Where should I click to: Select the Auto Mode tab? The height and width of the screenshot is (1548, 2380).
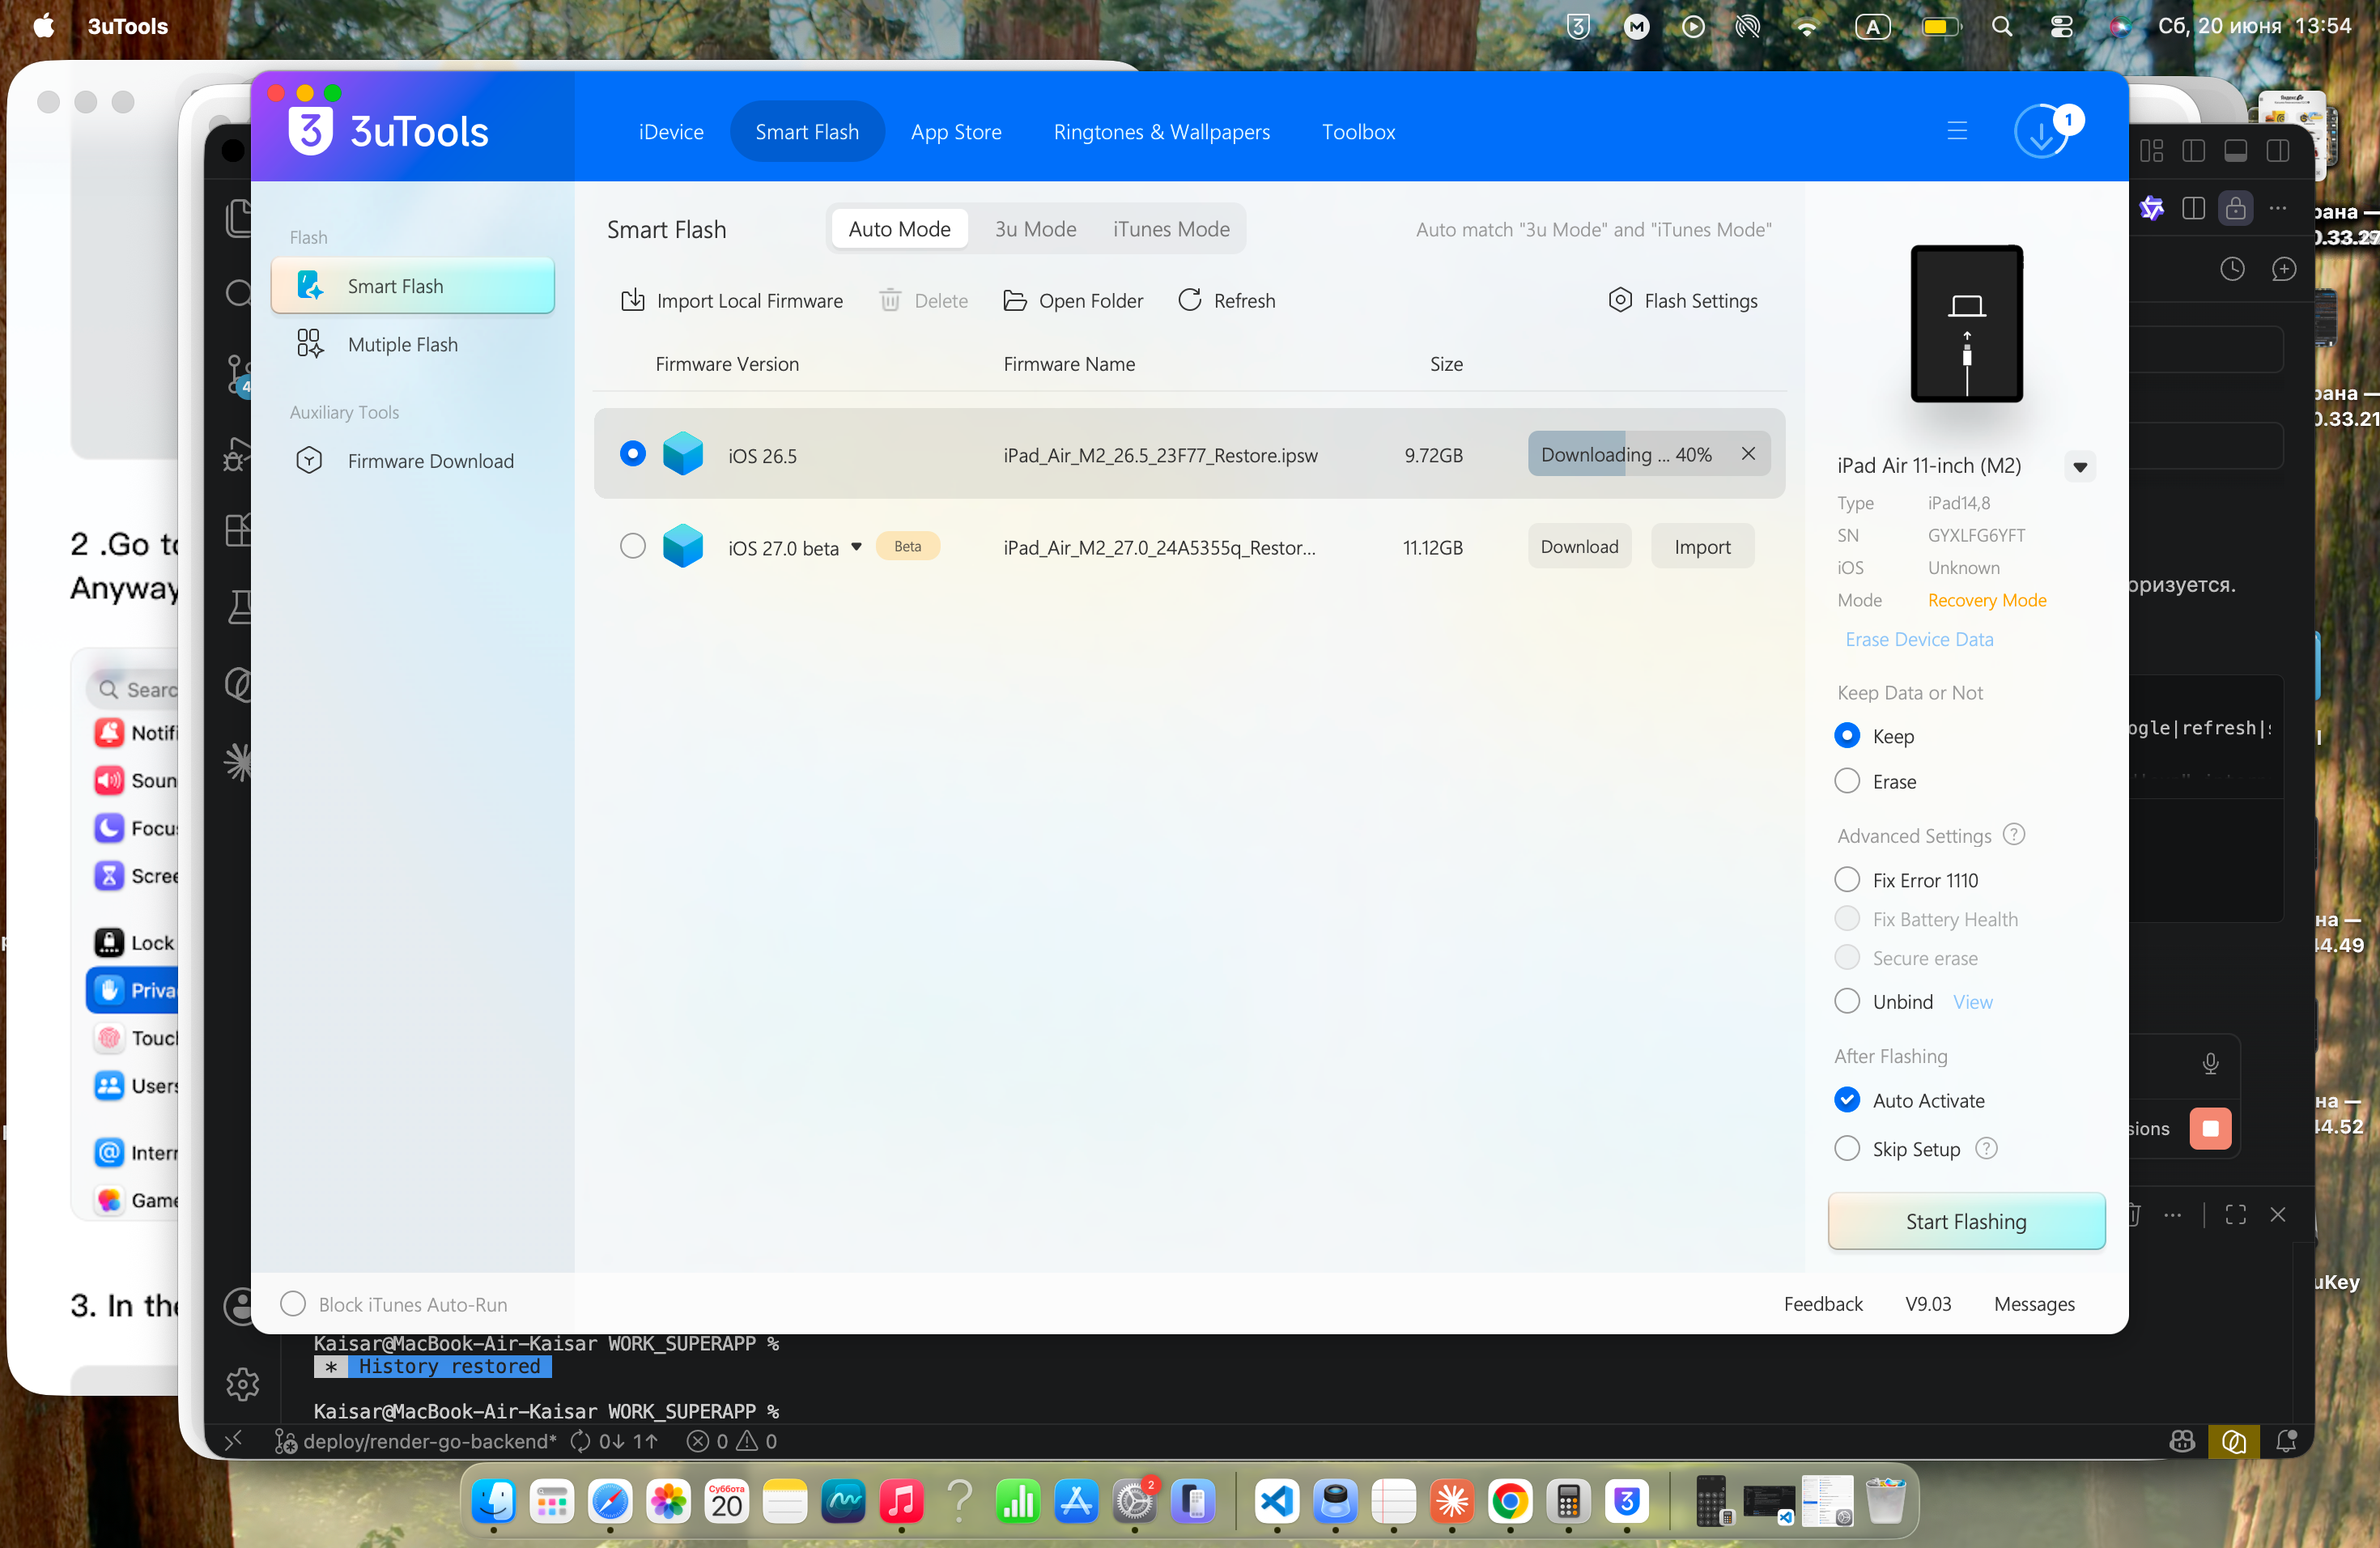point(899,229)
